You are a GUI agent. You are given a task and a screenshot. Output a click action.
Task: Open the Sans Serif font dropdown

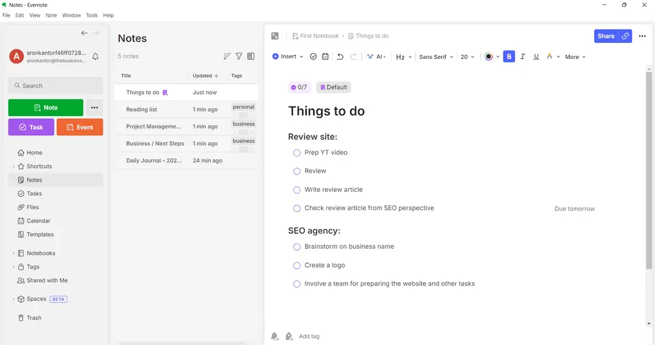[436, 56]
